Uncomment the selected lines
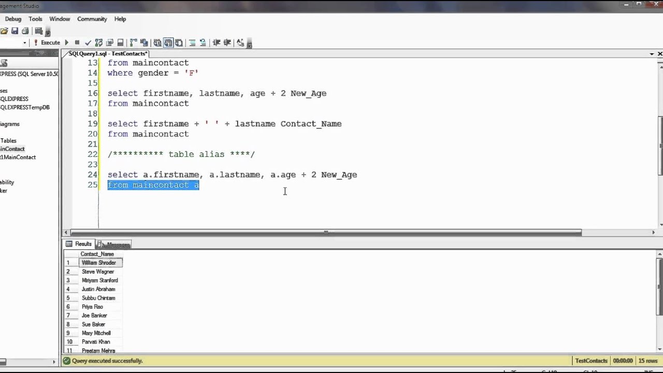 click(203, 42)
